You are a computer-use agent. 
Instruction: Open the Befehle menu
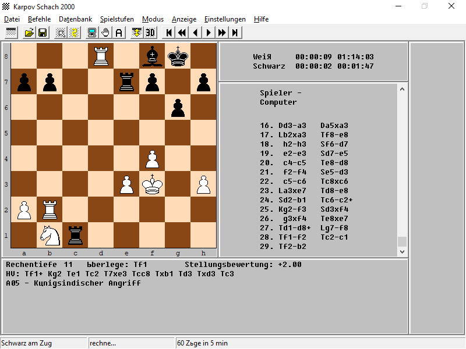[x=39, y=19]
